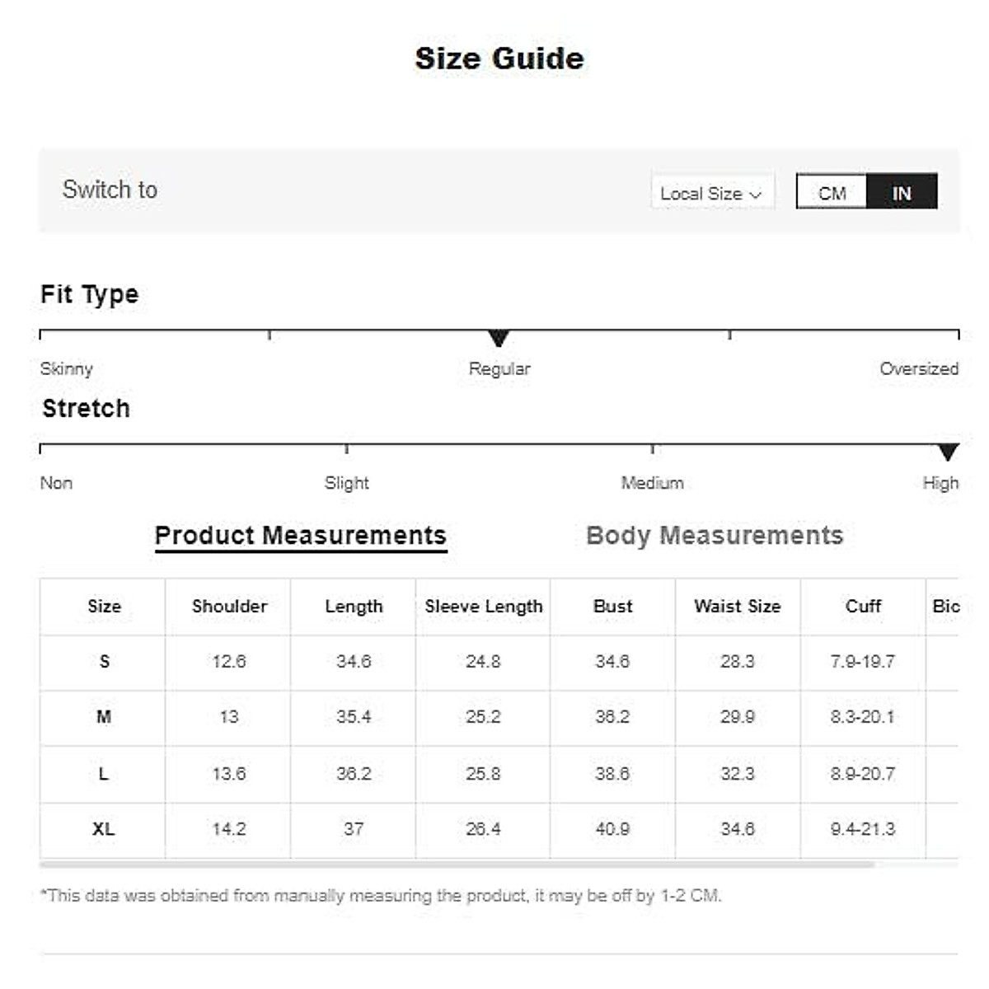Select the size S row label

pos(104,662)
